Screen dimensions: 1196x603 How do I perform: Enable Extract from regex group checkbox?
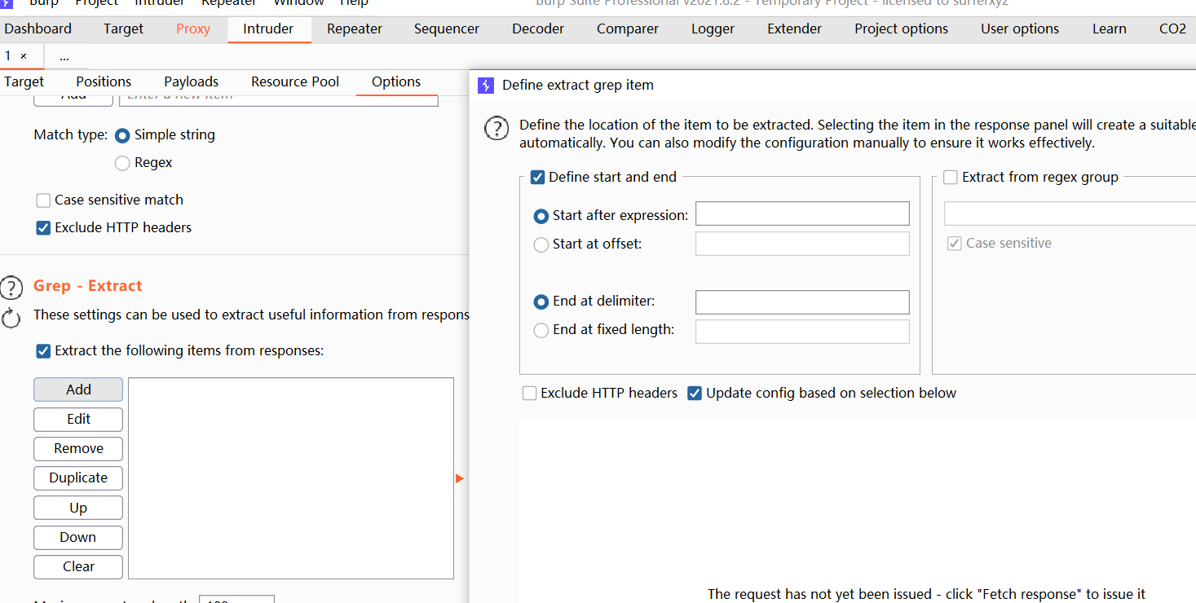(951, 178)
